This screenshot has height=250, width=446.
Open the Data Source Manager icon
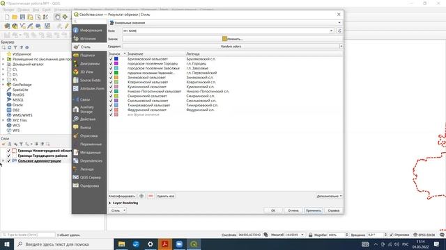[x=7, y=26]
